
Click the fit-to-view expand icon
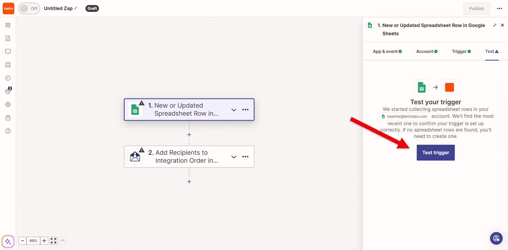[x=53, y=241]
